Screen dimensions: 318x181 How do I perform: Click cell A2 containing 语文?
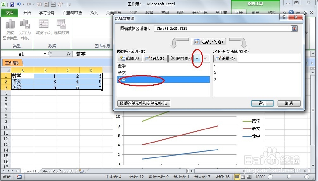[23, 81]
